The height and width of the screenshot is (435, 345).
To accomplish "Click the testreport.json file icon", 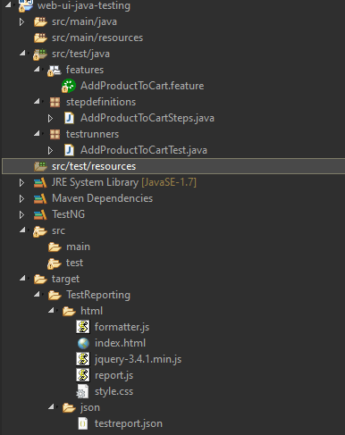I will (83, 423).
